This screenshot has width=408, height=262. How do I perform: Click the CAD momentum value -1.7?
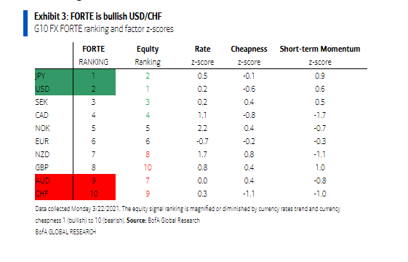click(x=320, y=115)
